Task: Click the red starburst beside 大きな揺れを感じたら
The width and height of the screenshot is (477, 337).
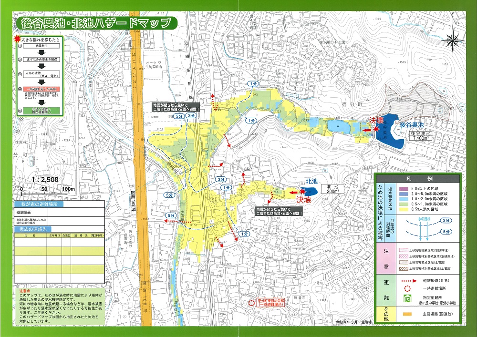Action: point(18,40)
